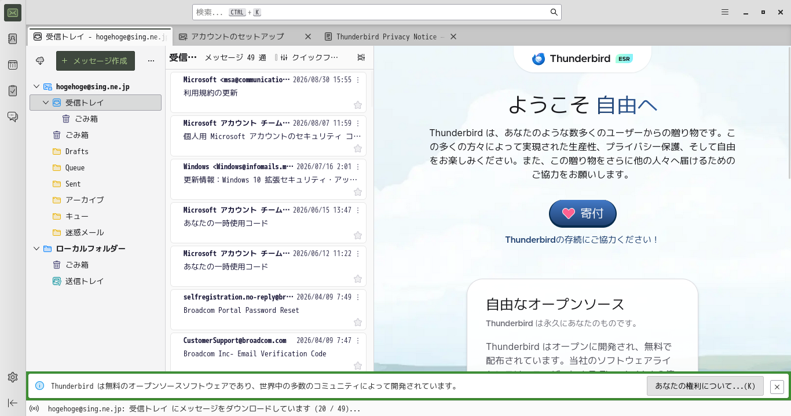The height and width of the screenshot is (416, 791).
Task: Open more menu for CustomerSupport@broadcom.com message
Action: 358,341
